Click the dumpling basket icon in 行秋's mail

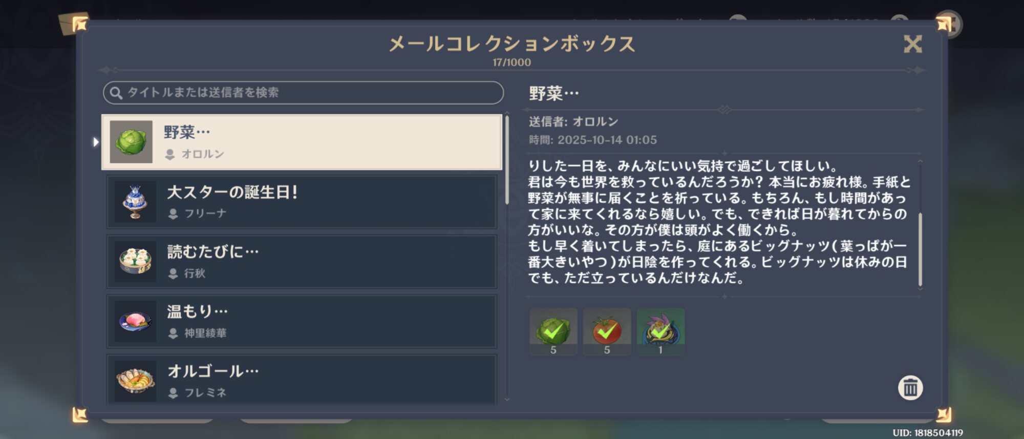click(x=135, y=261)
